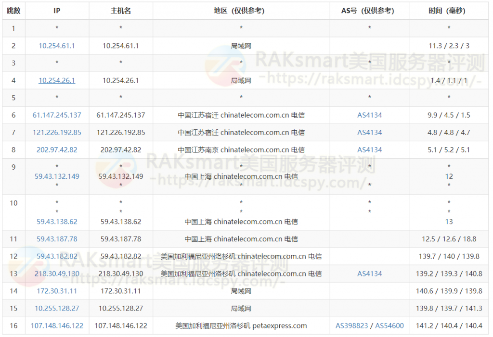The width and height of the screenshot is (493, 337).
Task: Select time value 4.8 / 4.8 / 4.7
Action: tap(449, 133)
